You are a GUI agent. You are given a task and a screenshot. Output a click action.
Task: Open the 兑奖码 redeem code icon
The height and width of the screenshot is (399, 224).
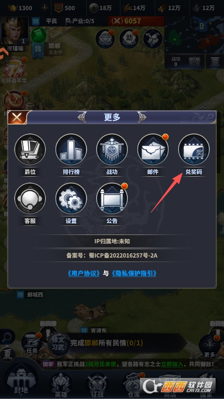194,150
